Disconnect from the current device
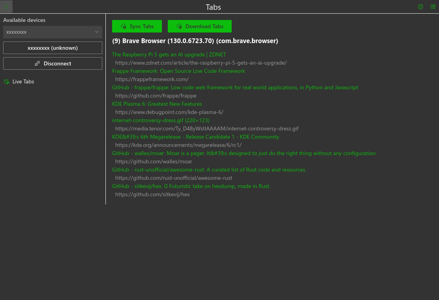This screenshot has width=439, height=300. pyautogui.click(x=53, y=63)
